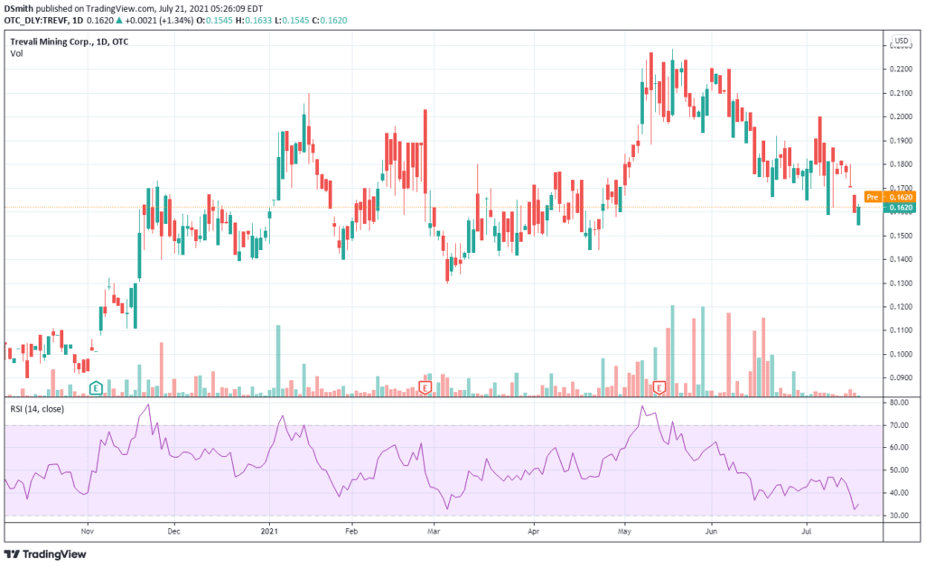Select the Vol indicator label
925x567 pixels.
point(16,53)
